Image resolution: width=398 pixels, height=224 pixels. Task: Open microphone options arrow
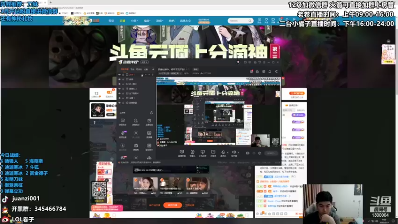(228, 153)
